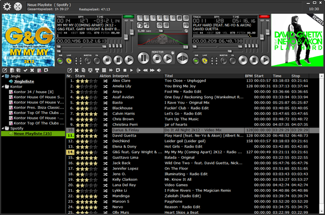325x215 pixels.
Task: Select the Calvin Harris Let's Go row
Action: [x=192, y=114]
